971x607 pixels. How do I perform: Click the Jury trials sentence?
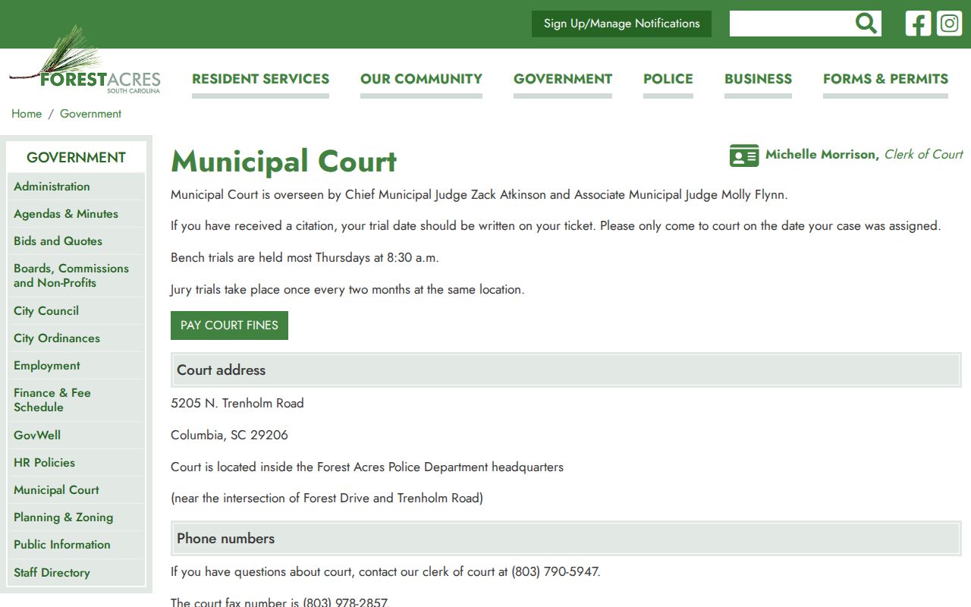click(x=347, y=290)
